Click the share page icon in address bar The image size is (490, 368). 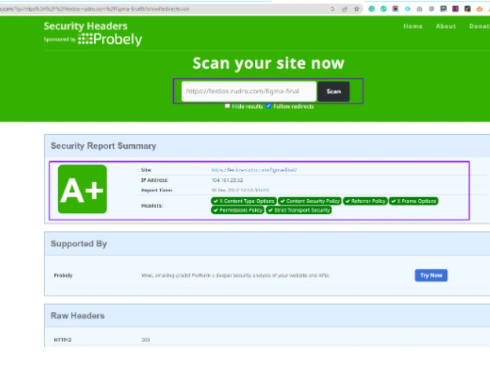[344, 9]
